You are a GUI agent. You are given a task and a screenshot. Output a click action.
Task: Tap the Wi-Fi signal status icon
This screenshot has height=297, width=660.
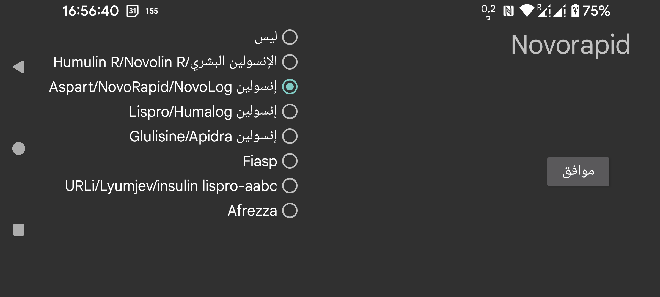[527, 11]
